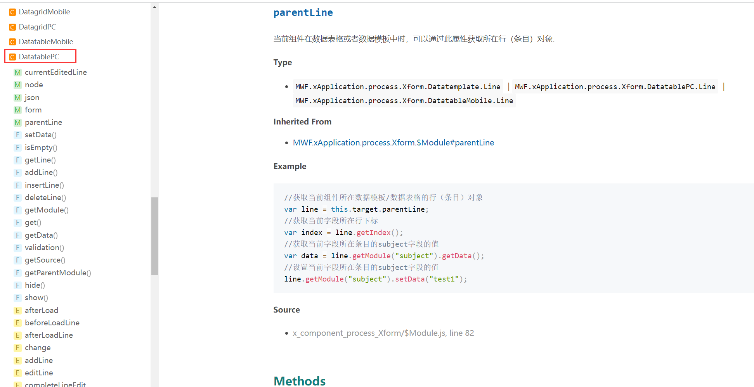Open the MWF.xApplication.process.Xform.$Module#parentLine link
The height and width of the screenshot is (387, 754).
(393, 143)
